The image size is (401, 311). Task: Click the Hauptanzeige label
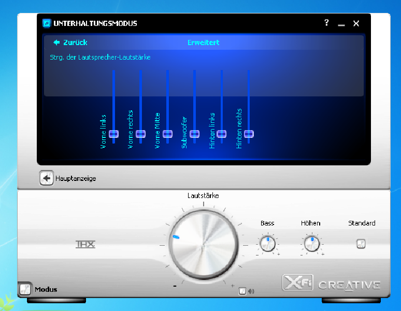[x=76, y=178]
